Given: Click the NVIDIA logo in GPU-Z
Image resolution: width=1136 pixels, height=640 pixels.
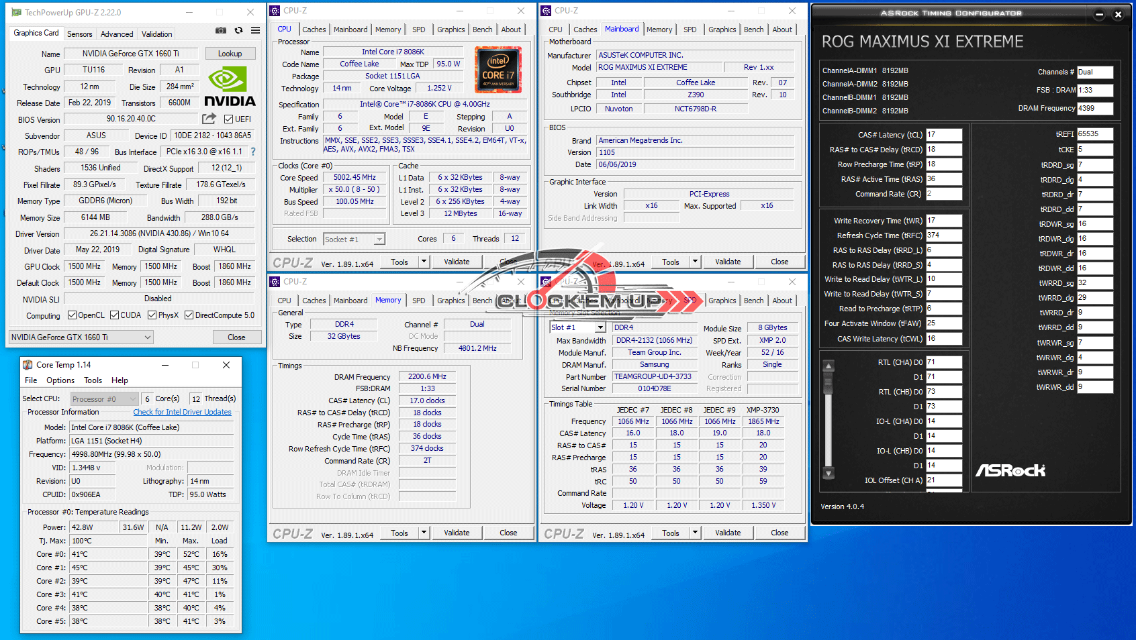Looking at the screenshot, I should tap(229, 87).
